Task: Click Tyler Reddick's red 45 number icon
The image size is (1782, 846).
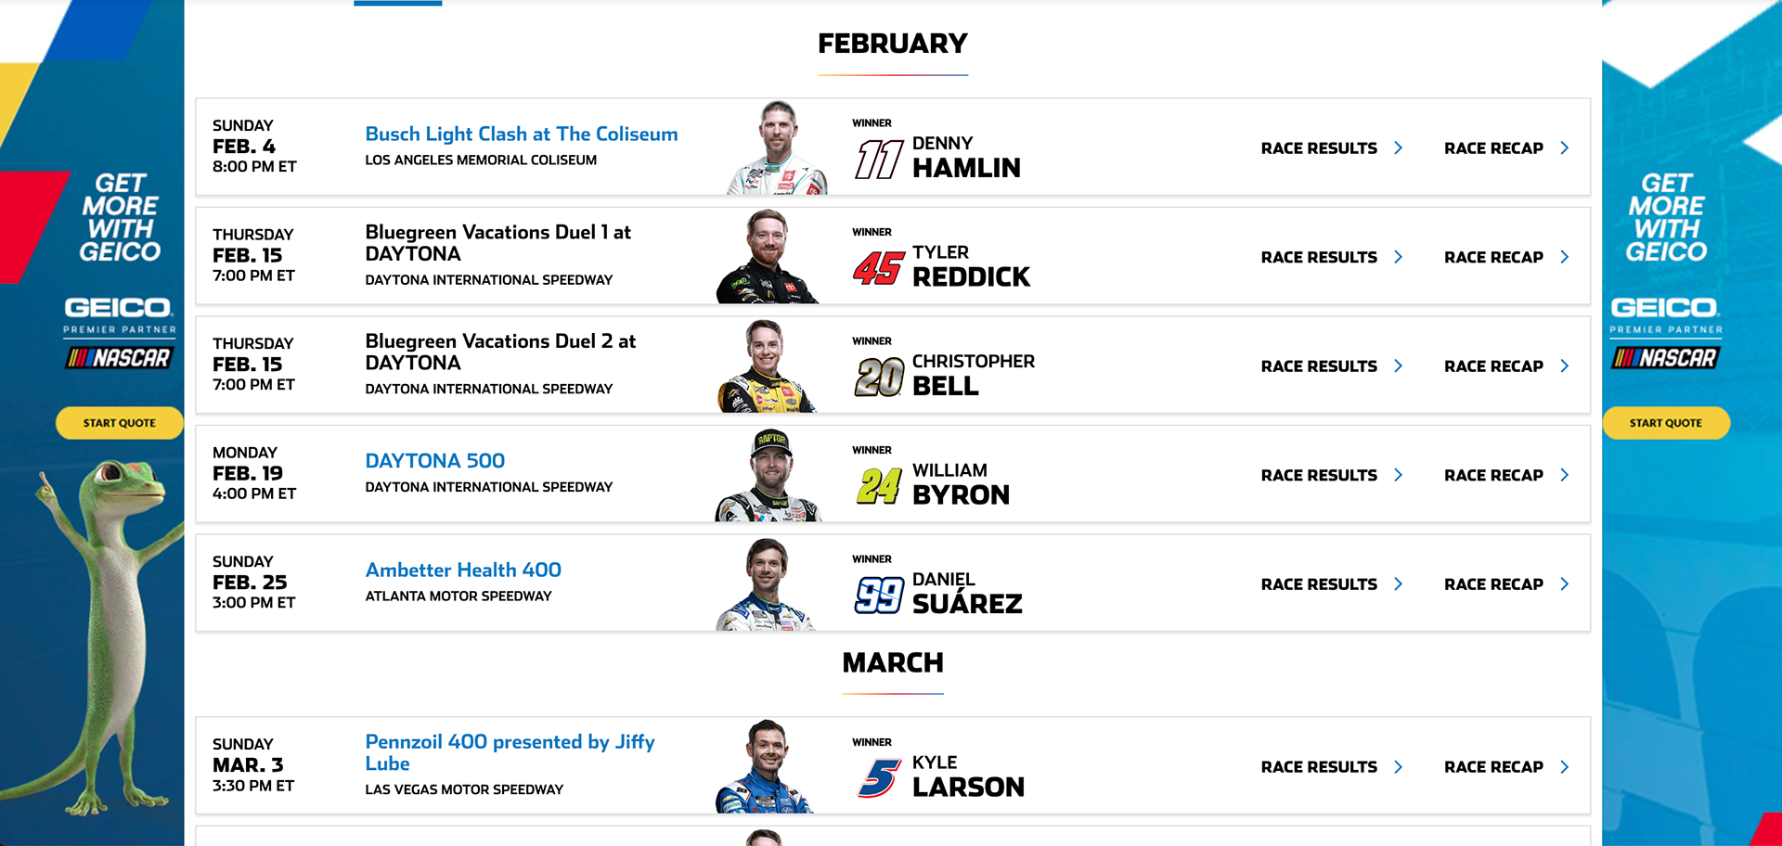Action: tap(878, 268)
